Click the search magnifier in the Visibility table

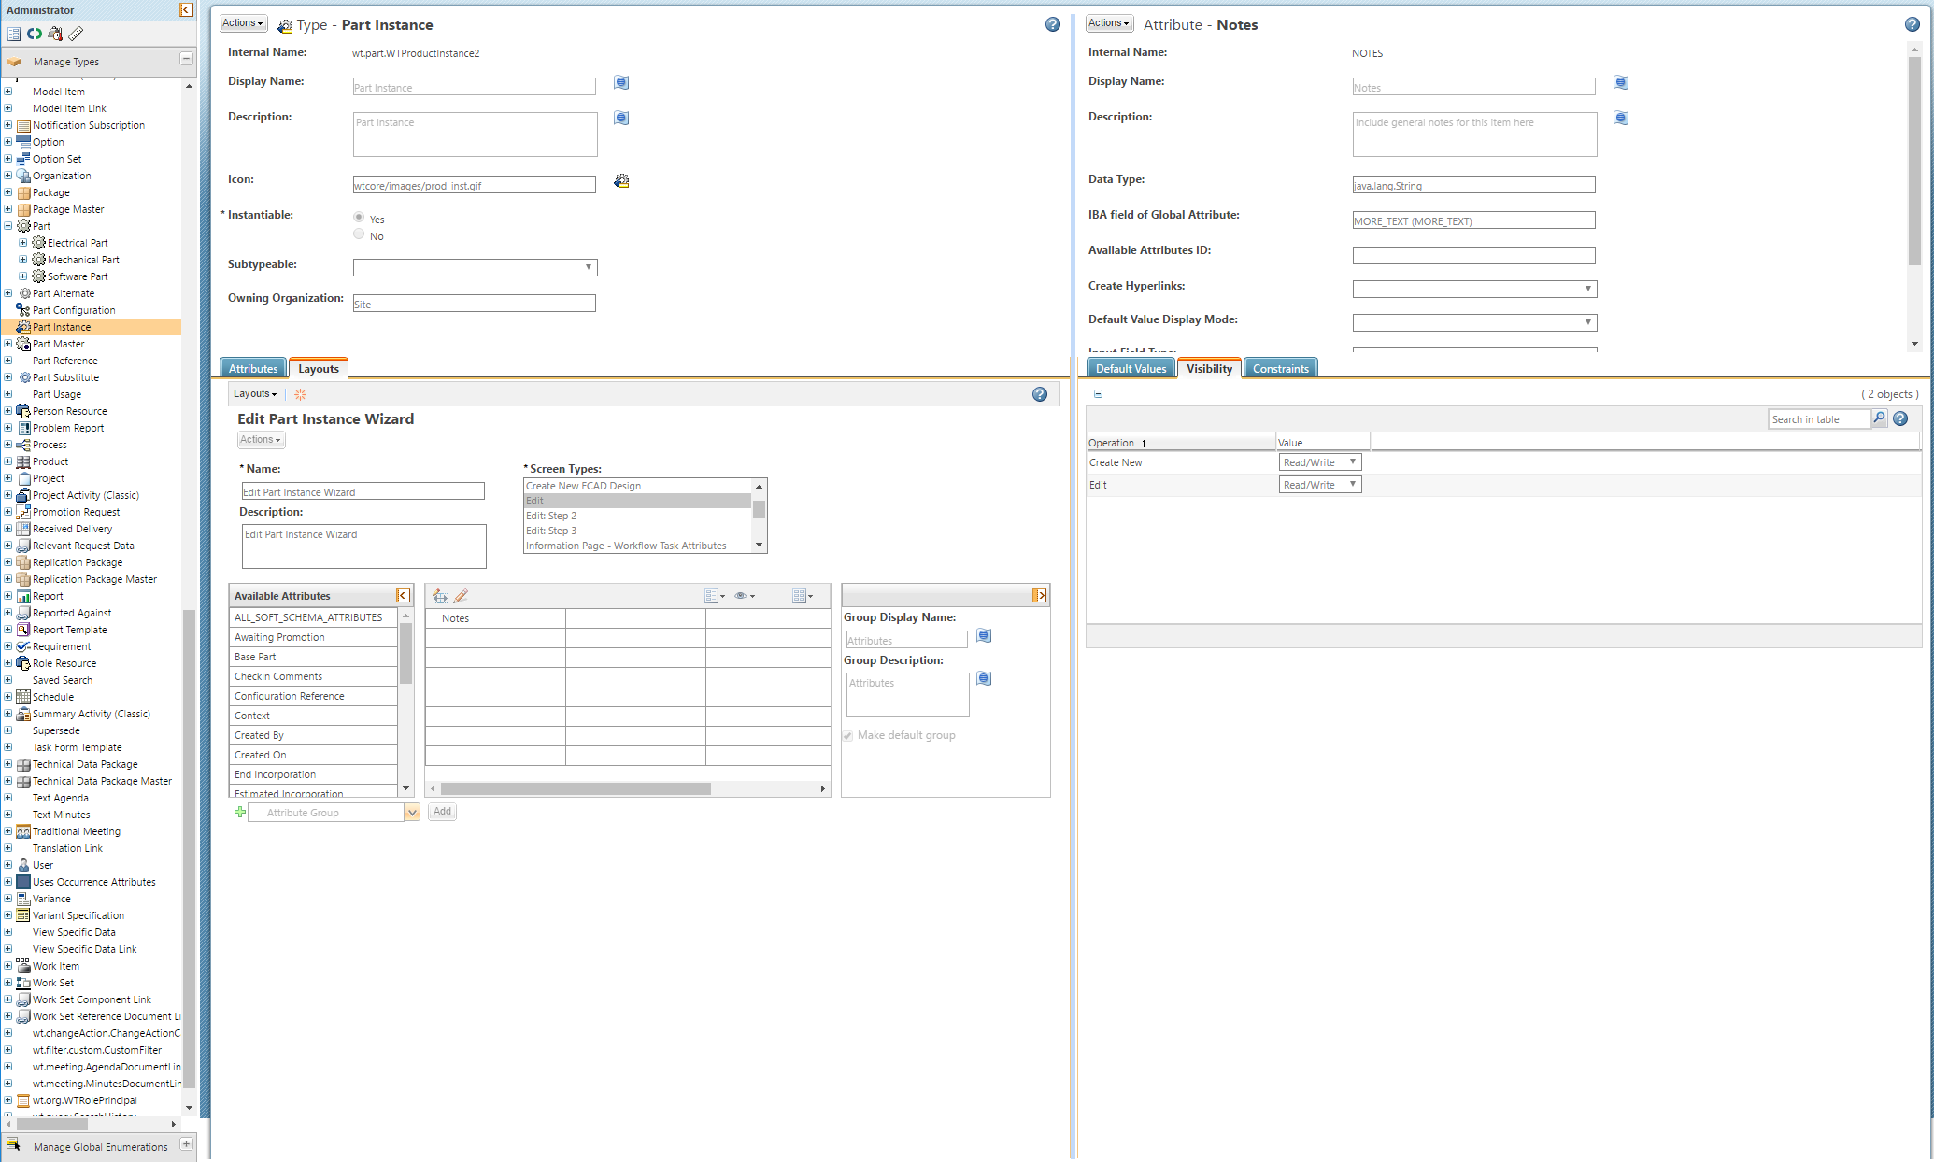coord(1879,418)
